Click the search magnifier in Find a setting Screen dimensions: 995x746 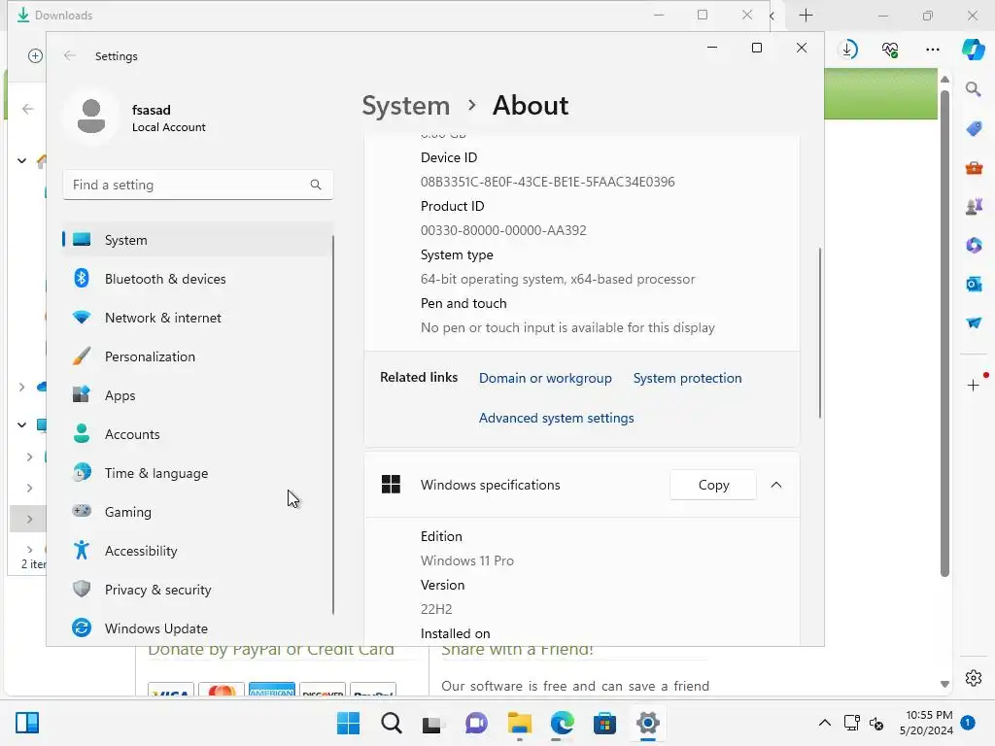click(x=316, y=185)
